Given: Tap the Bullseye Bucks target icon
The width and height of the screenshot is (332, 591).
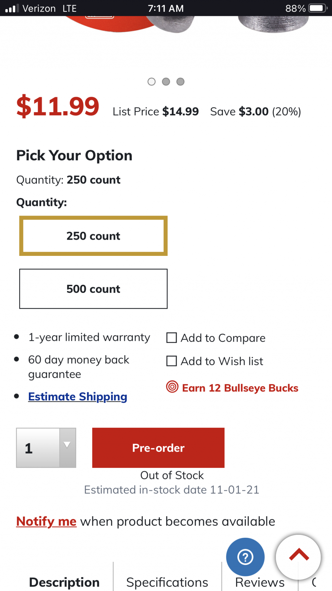Looking at the screenshot, I should (172, 387).
